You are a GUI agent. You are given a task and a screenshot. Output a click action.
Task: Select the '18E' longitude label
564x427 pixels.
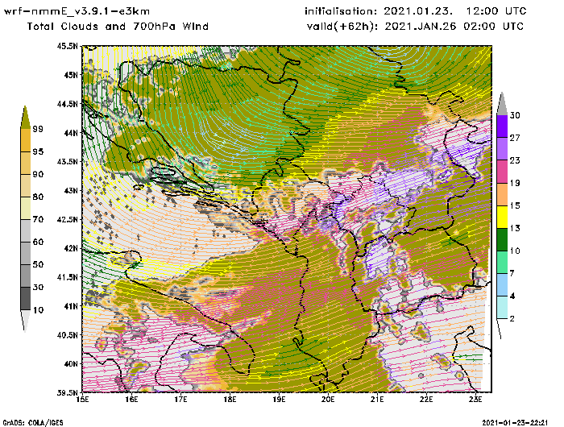point(230,400)
